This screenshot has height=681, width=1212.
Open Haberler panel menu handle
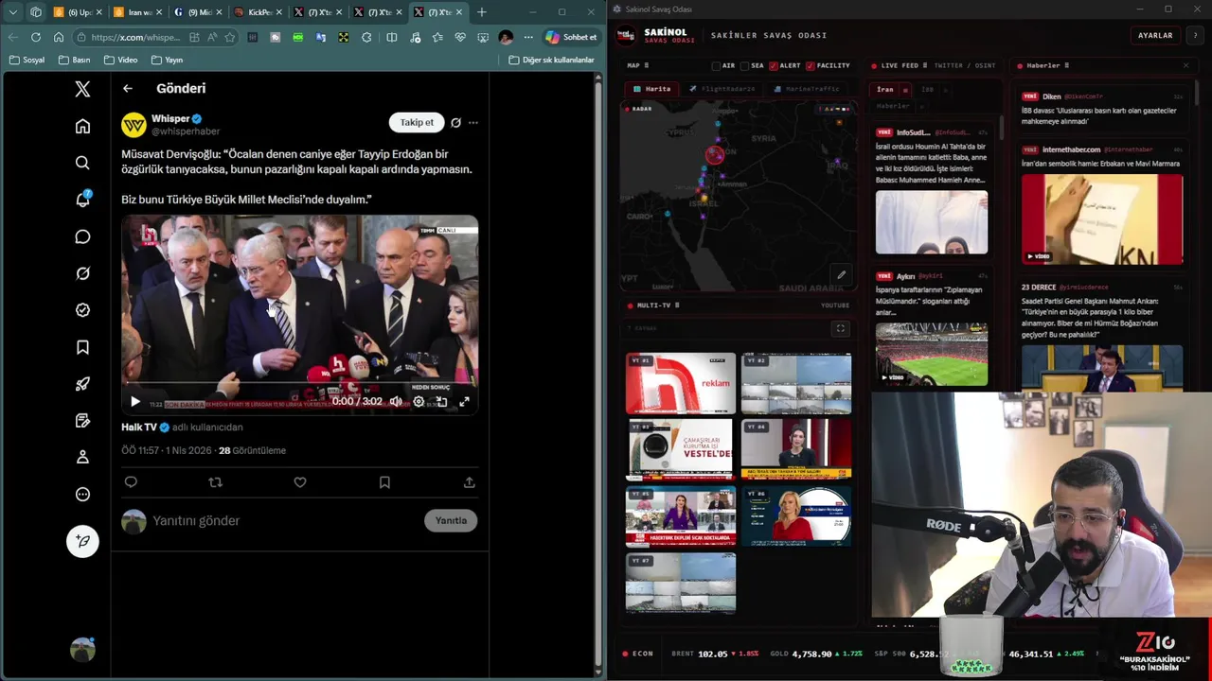tap(1066, 65)
